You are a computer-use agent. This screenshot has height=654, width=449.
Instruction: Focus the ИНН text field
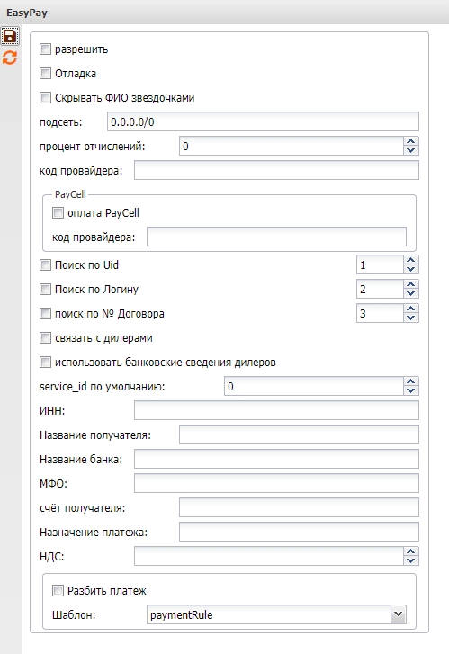click(x=276, y=410)
